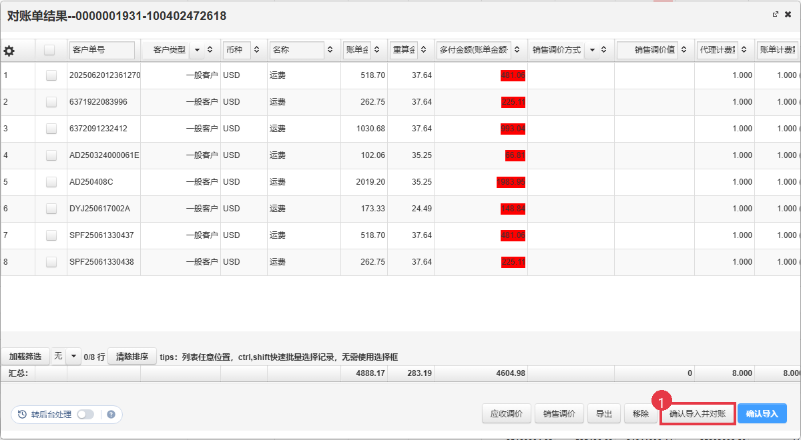This screenshot has width=801, height=440.
Task: Open the column settings gear icon
Action: click(x=9, y=51)
